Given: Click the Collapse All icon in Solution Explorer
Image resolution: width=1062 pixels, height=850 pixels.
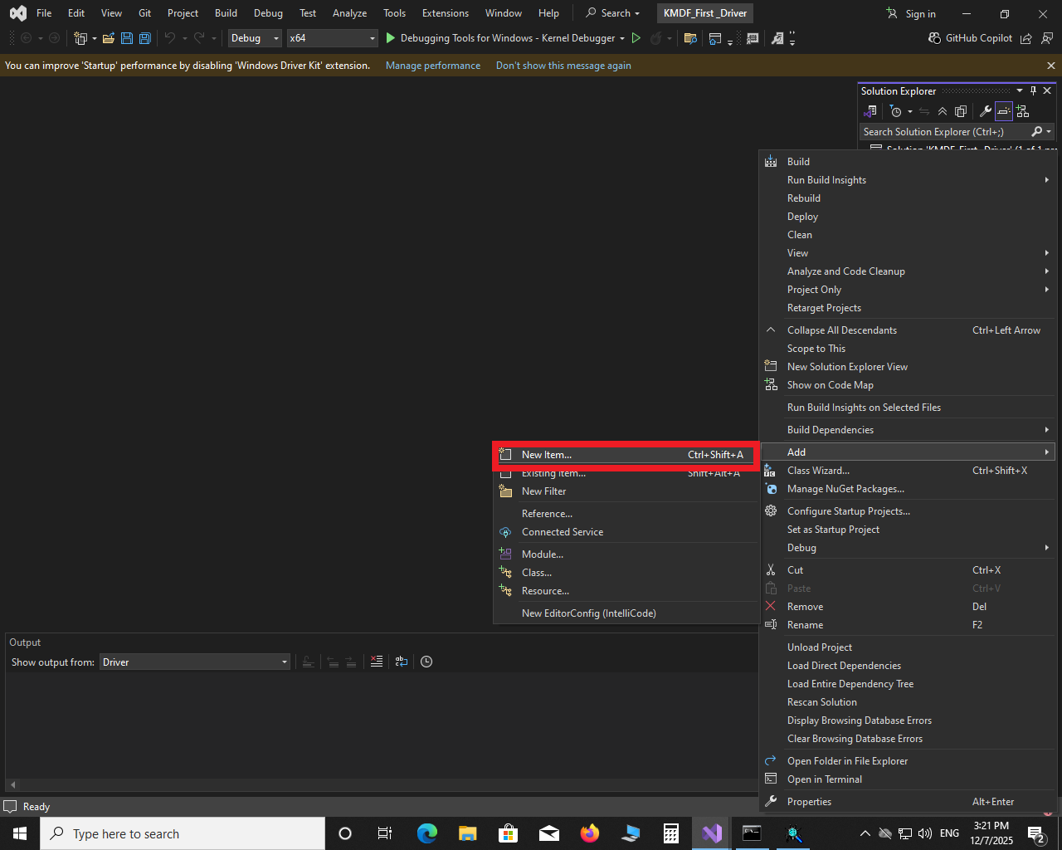Looking at the screenshot, I should click(943, 111).
